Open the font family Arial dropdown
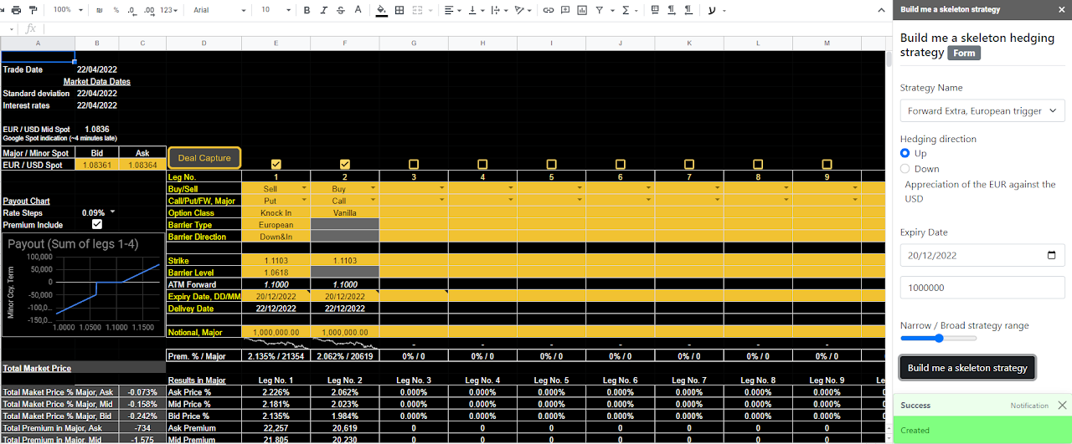The image size is (1072, 444). click(219, 10)
